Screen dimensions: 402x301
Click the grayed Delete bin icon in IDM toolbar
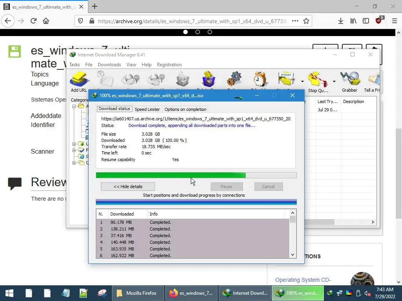pos(182,79)
